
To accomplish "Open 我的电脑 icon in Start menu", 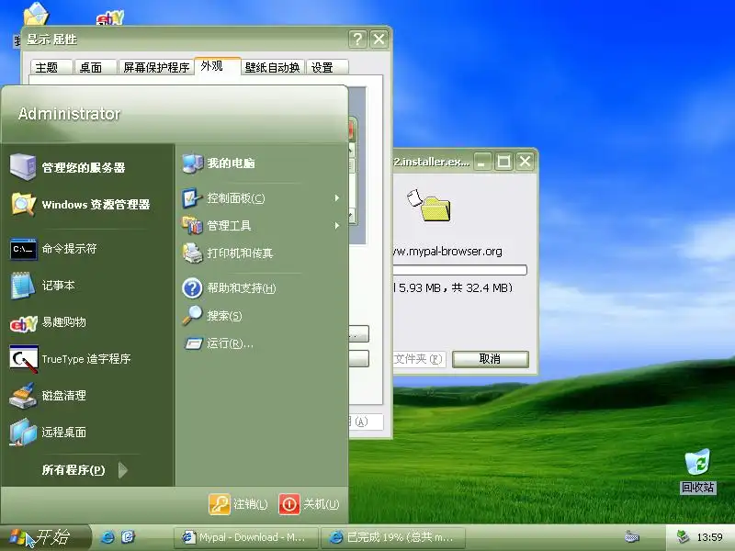I will coord(192,163).
